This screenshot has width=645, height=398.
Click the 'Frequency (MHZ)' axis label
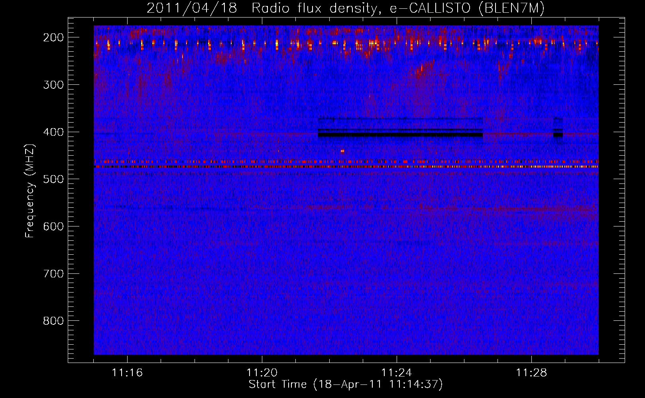tap(30, 191)
